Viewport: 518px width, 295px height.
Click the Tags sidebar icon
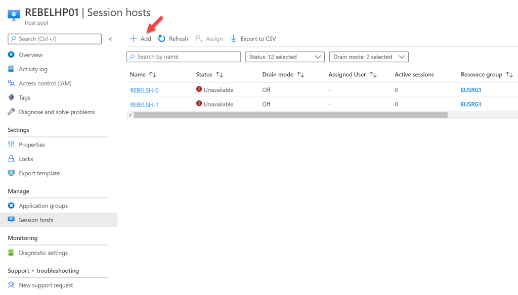point(11,97)
